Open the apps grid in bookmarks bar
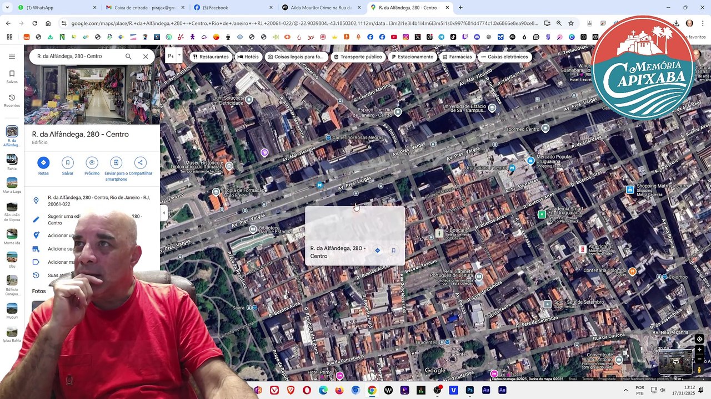The height and width of the screenshot is (399, 711). 9,37
